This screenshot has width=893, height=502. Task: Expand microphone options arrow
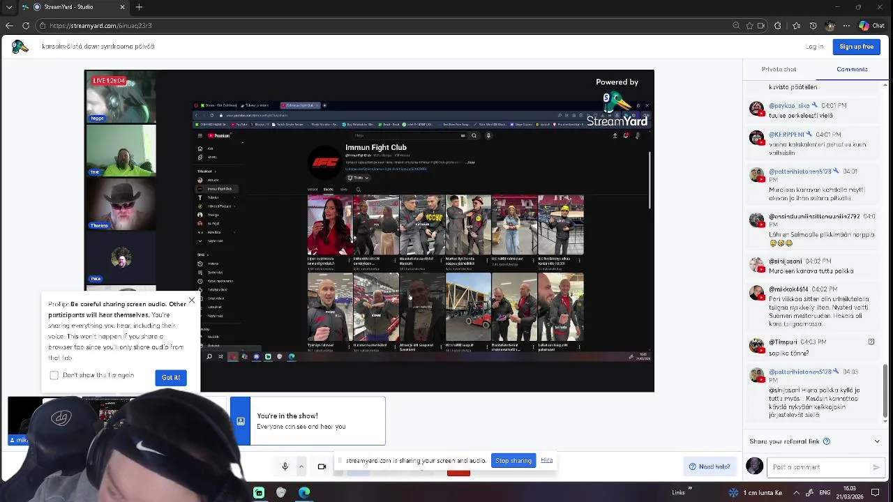click(x=301, y=466)
